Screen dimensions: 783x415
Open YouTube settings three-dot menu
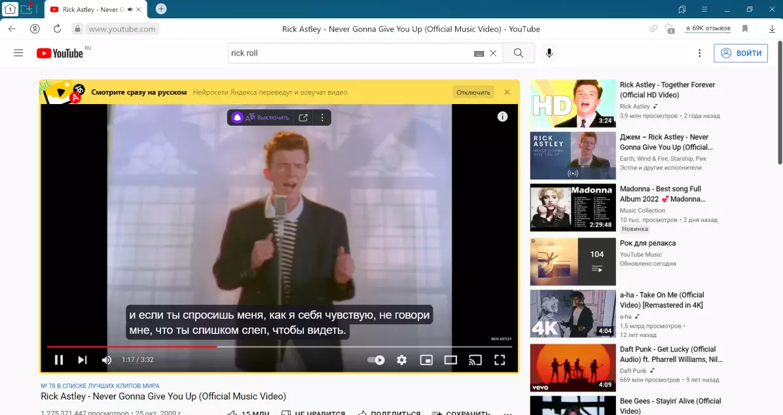tap(700, 53)
